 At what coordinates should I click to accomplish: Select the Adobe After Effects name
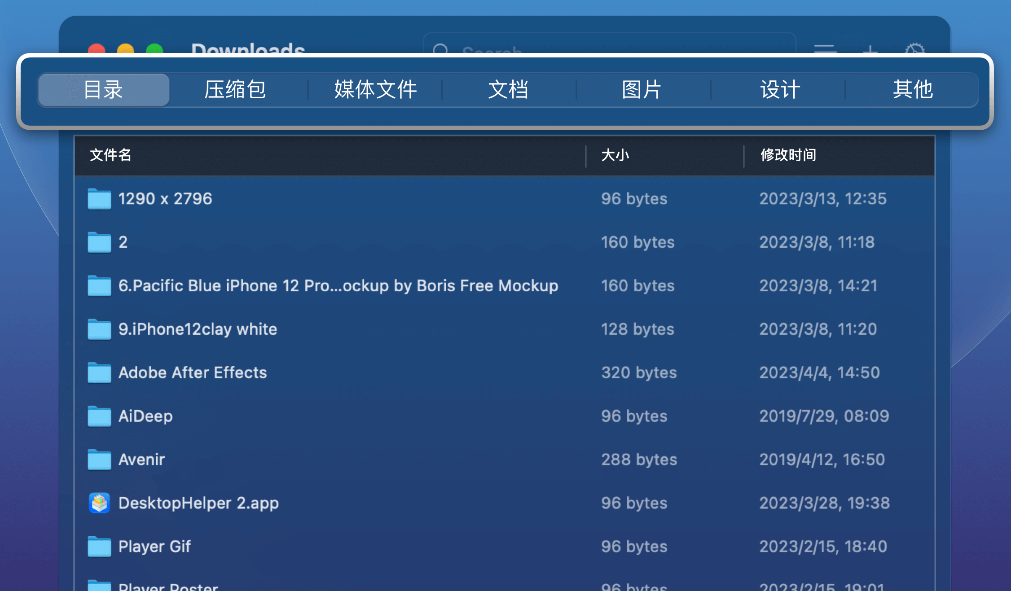pyautogui.click(x=193, y=373)
